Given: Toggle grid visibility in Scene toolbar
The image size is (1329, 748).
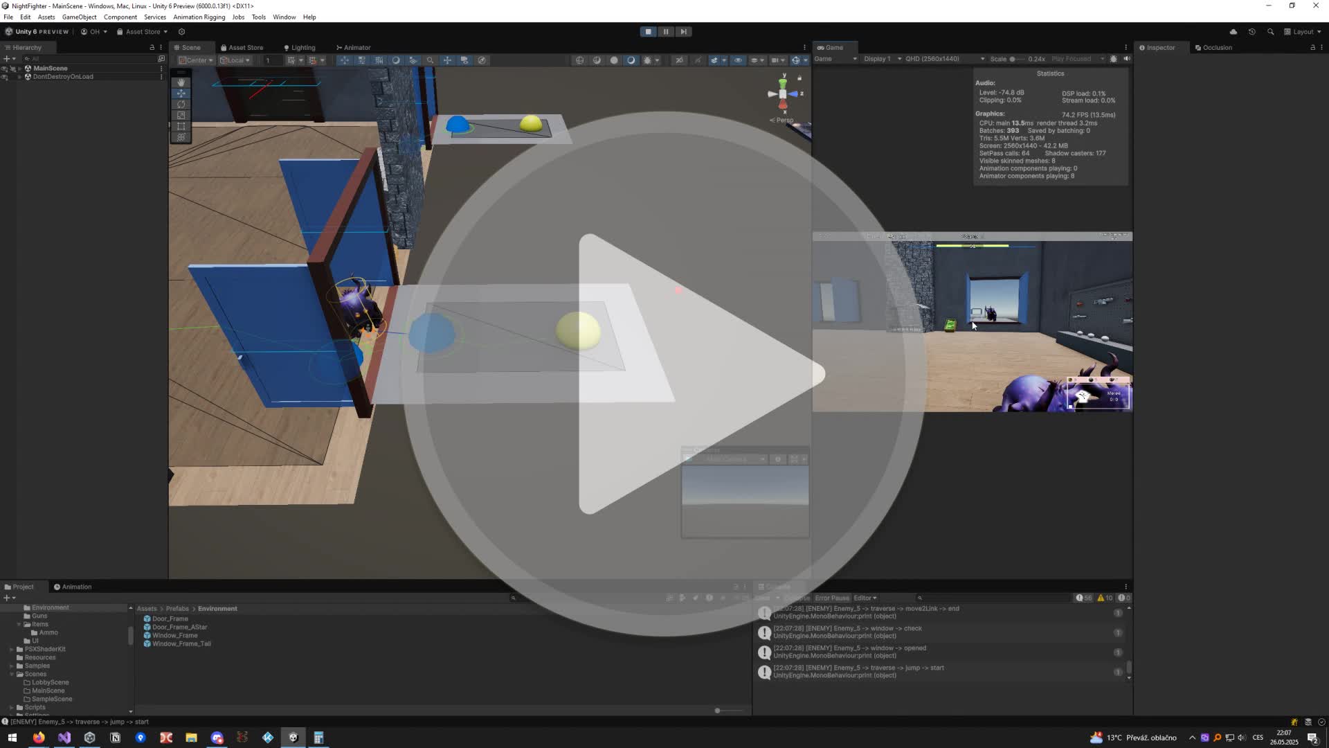Looking at the screenshot, I should point(291,60).
